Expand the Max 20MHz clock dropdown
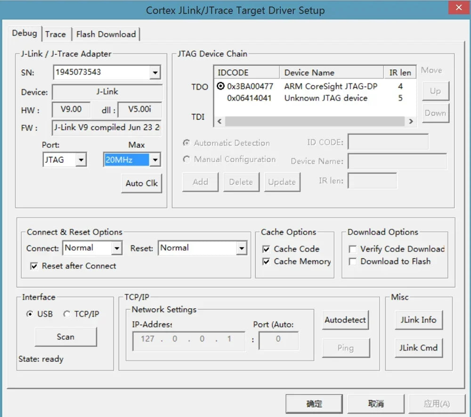Viewport: 471px width, 417px height. point(155,160)
